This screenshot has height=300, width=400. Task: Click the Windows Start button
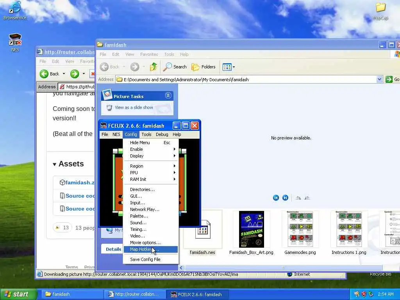click(18, 295)
